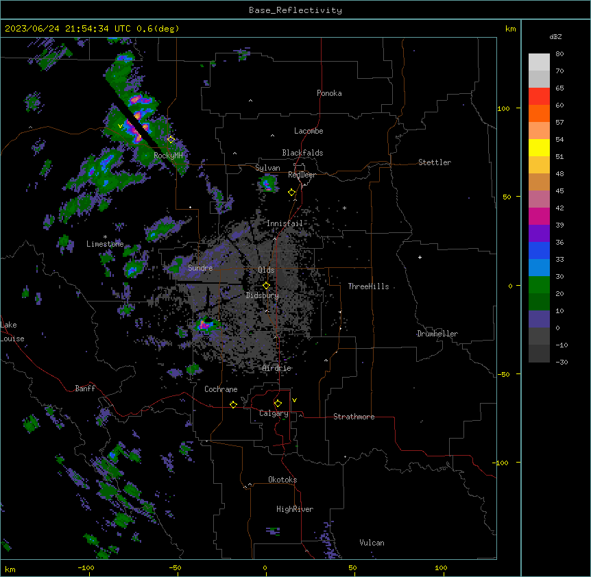Click the RedDeer city label
Screen dimensions: 591x577
click(302, 175)
